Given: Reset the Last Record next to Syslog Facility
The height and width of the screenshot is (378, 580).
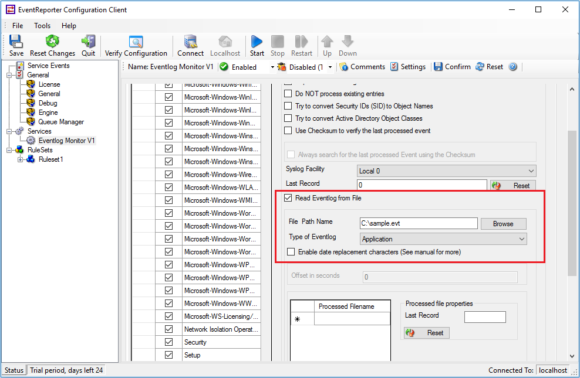Looking at the screenshot, I should (513, 185).
